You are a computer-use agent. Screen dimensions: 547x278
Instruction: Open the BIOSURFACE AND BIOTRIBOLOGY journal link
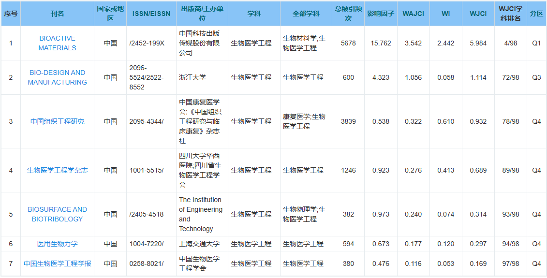57,214
